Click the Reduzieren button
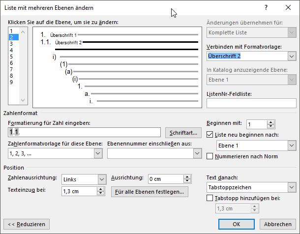Image resolution: width=300 pixels, height=234 pixels. point(27,224)
